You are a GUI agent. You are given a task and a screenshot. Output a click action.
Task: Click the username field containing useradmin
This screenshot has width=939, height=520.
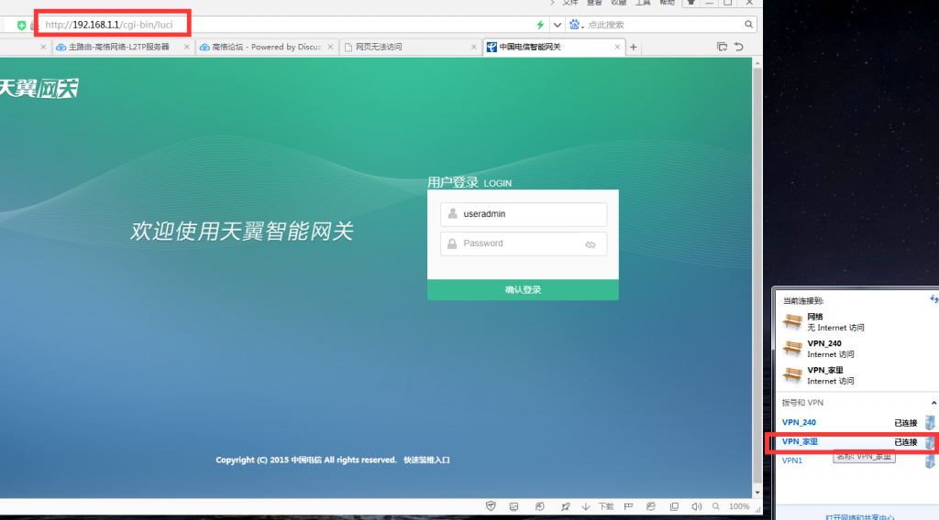click(x=524, y=214)
